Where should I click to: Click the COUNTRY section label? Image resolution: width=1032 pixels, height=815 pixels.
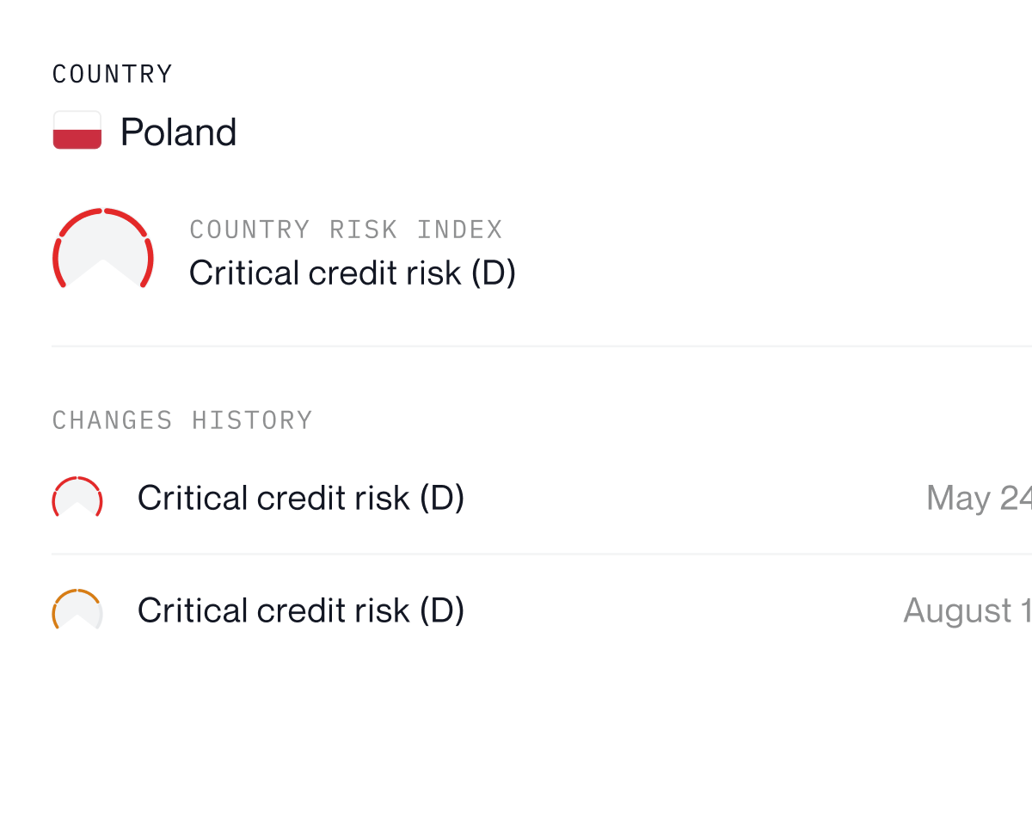click(x=113, y=74)
